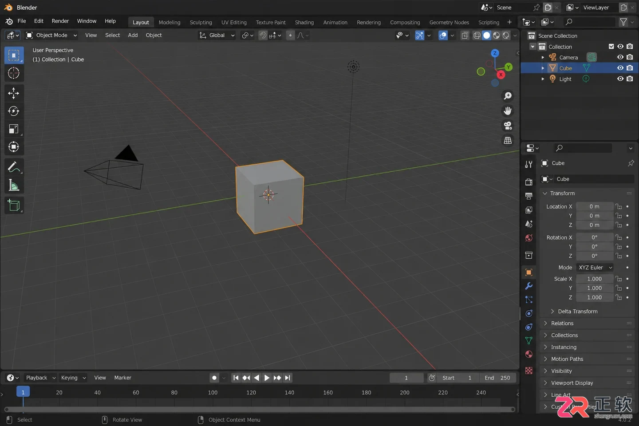This screenshot has width=639, height=426.
Task: Choose the Annotate pencil tool
Action: [x=14, y=167]
